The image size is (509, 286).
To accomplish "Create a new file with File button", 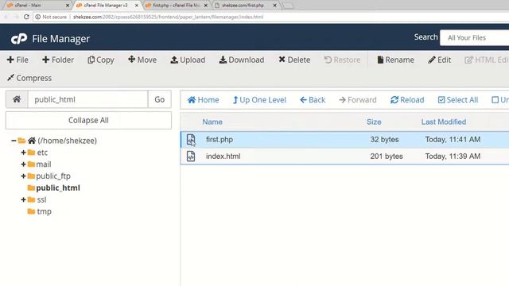I will point(17,60).
